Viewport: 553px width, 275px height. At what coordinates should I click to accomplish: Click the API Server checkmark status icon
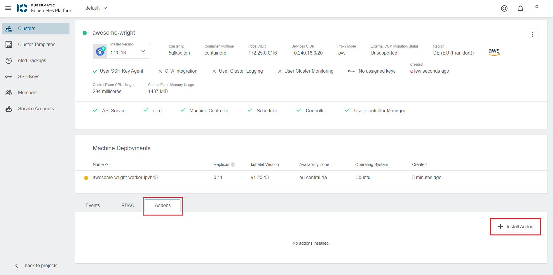click(x=95, y=110)
